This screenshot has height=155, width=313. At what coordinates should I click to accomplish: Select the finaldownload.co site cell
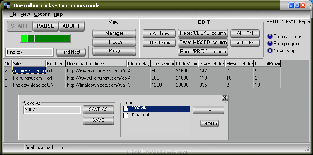tap(29, 85)
